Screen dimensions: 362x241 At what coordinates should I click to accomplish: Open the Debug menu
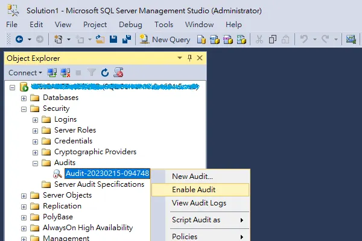point(130,25)
